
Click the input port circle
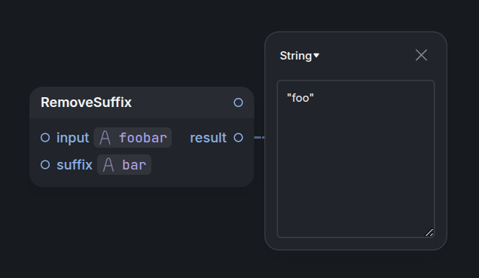45,137
